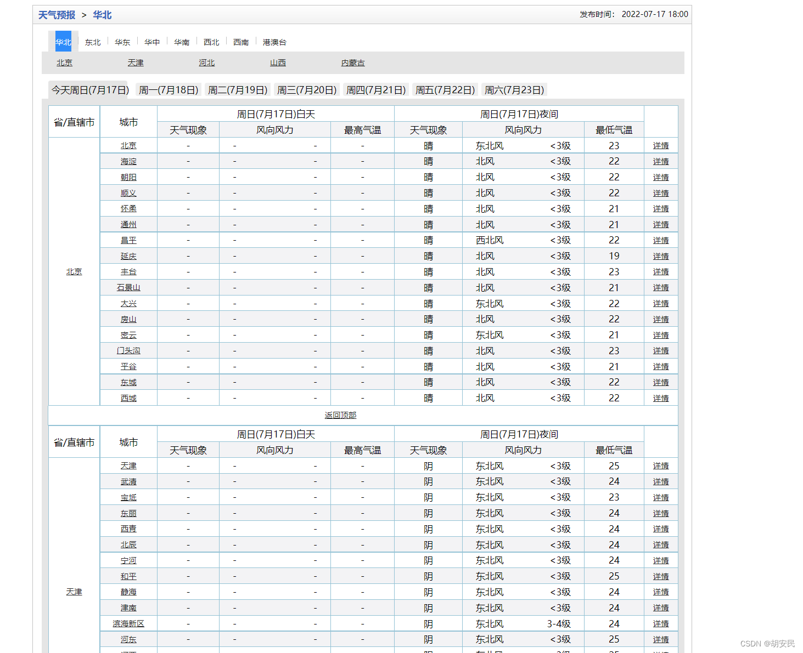
Task: Open the 宝坻 city link
Action: [128, 498]
